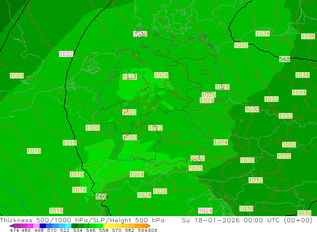Select the '570' legend value
This screenshot has height=232, width=317.
[116, 230]
